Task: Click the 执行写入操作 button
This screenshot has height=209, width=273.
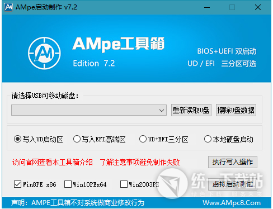Action: [233, 162]
